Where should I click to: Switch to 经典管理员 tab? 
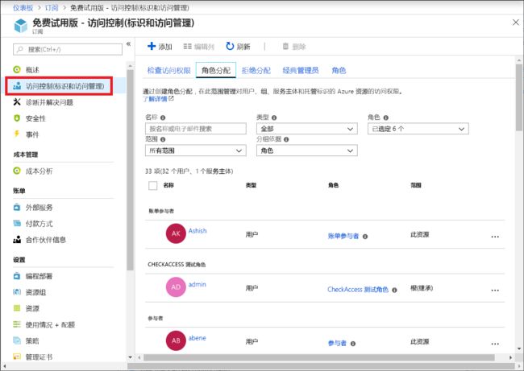[x=301, y=70]
